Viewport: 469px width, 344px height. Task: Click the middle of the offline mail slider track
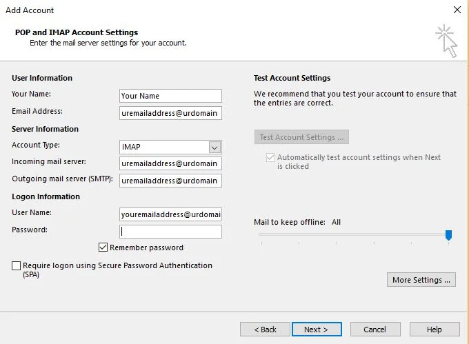tap(355, 234)
